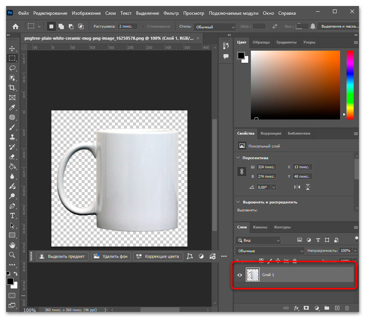Click the foreground color swatch in Цвет panel

click(241, 56)
